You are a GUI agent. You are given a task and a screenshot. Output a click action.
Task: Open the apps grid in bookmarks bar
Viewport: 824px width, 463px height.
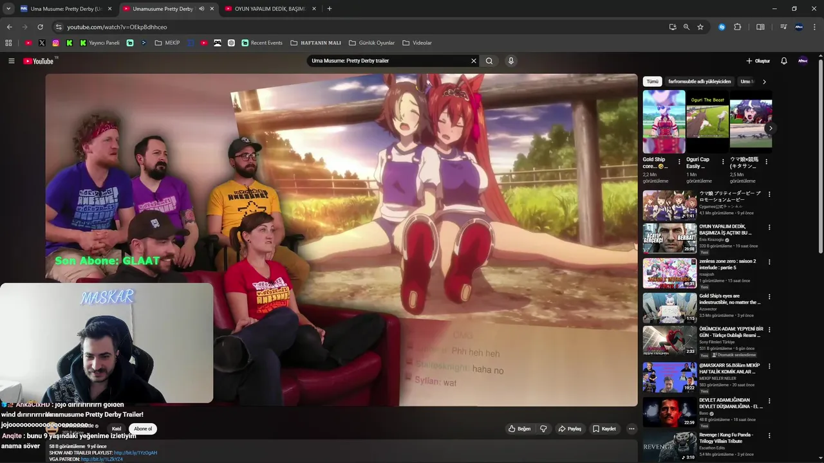(8, 43)
